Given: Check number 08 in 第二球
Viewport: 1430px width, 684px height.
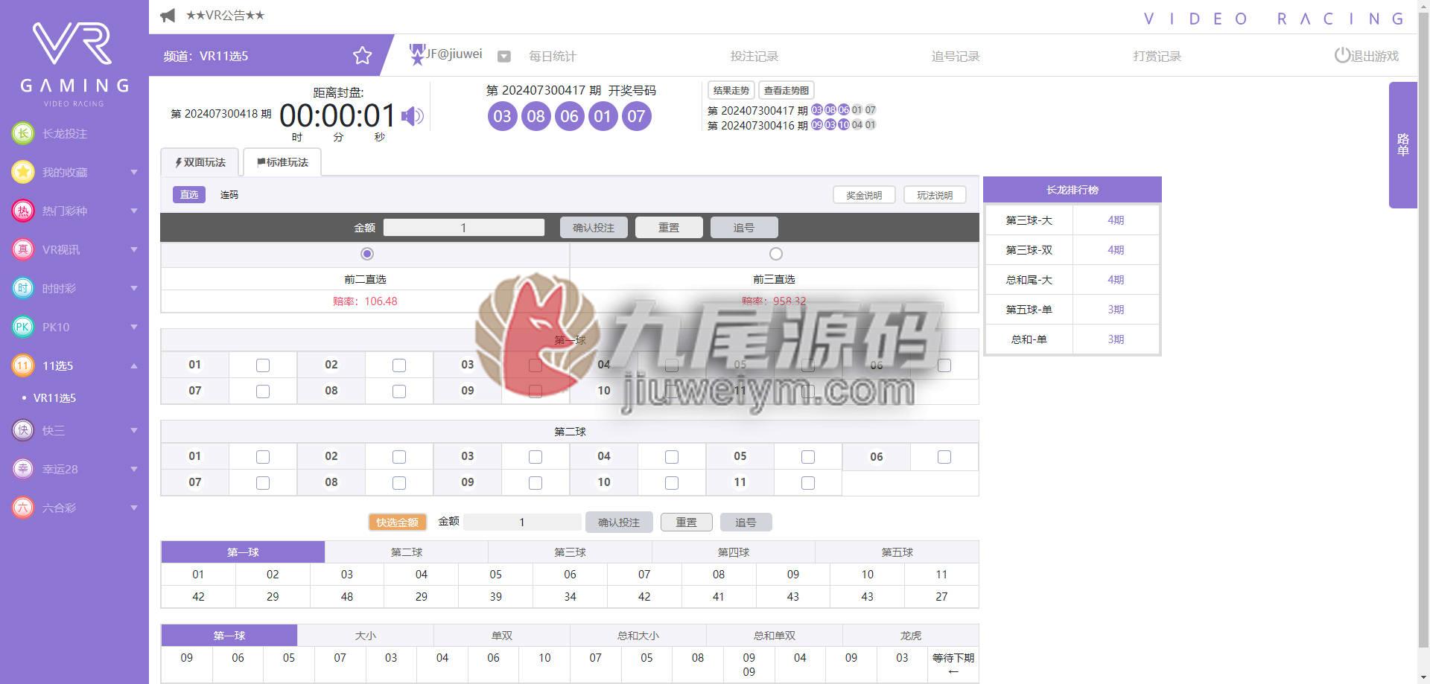Looking at the screenshot, I should click(399, 483).
